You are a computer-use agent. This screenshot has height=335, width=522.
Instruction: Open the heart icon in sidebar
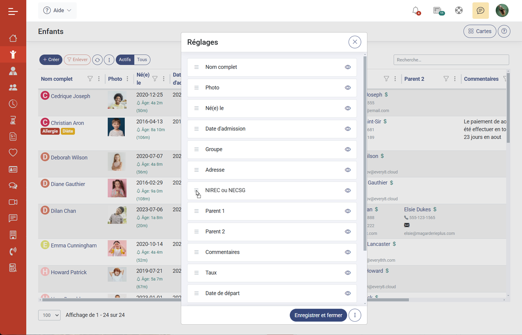click(x=13, y=153)
